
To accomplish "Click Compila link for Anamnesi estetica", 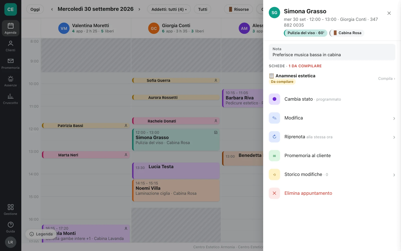I will coord(386,79).
